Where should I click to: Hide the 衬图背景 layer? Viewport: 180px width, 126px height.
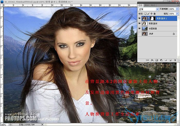pyautogui.click(x=139, y=29)
